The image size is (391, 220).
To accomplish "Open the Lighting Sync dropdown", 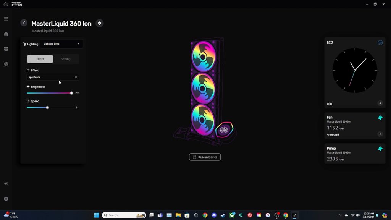I will [61, 44].
